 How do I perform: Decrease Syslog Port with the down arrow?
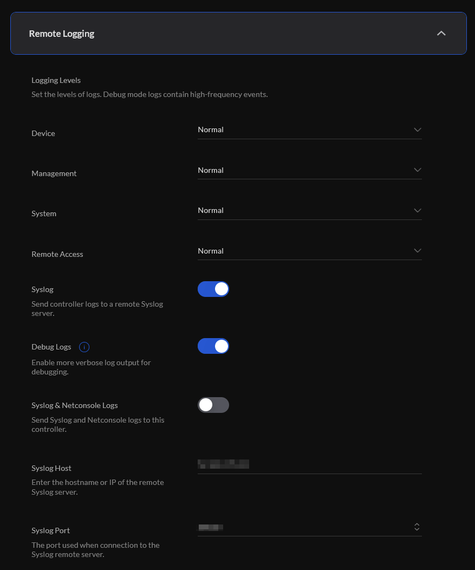[x=417, y=529]
